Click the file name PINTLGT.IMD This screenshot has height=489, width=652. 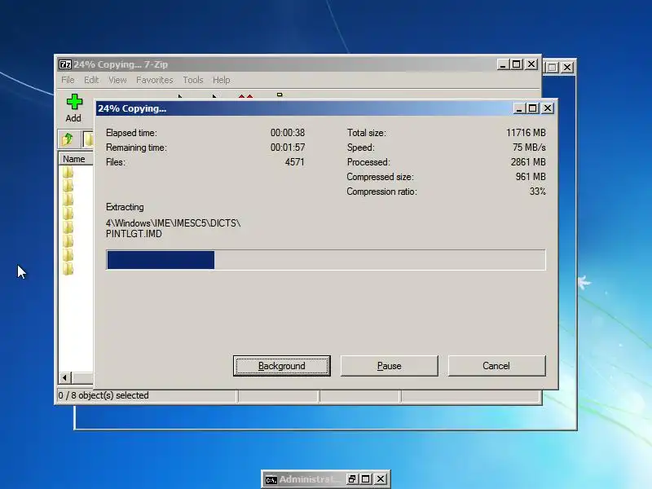coord(134,234)
